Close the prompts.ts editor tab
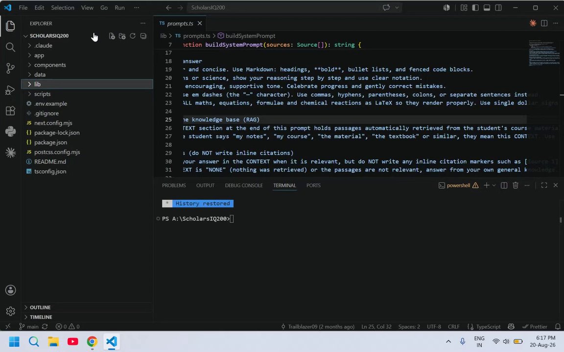 pyautogui.click(x=200, y=23)
